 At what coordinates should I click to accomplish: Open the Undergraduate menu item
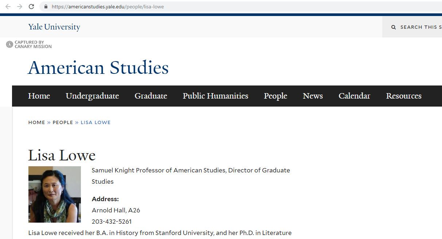pyautogui.click(x=92, y=96)
